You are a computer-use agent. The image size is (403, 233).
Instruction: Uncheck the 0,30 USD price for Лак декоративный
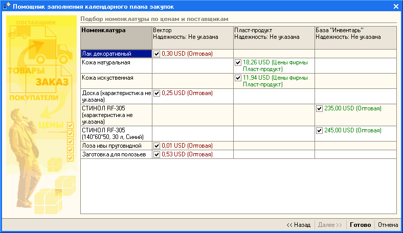click(x=156, y=54)
